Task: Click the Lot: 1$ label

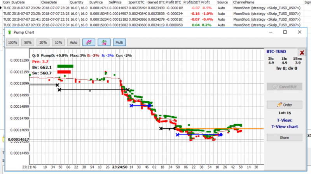Action: 285,113
